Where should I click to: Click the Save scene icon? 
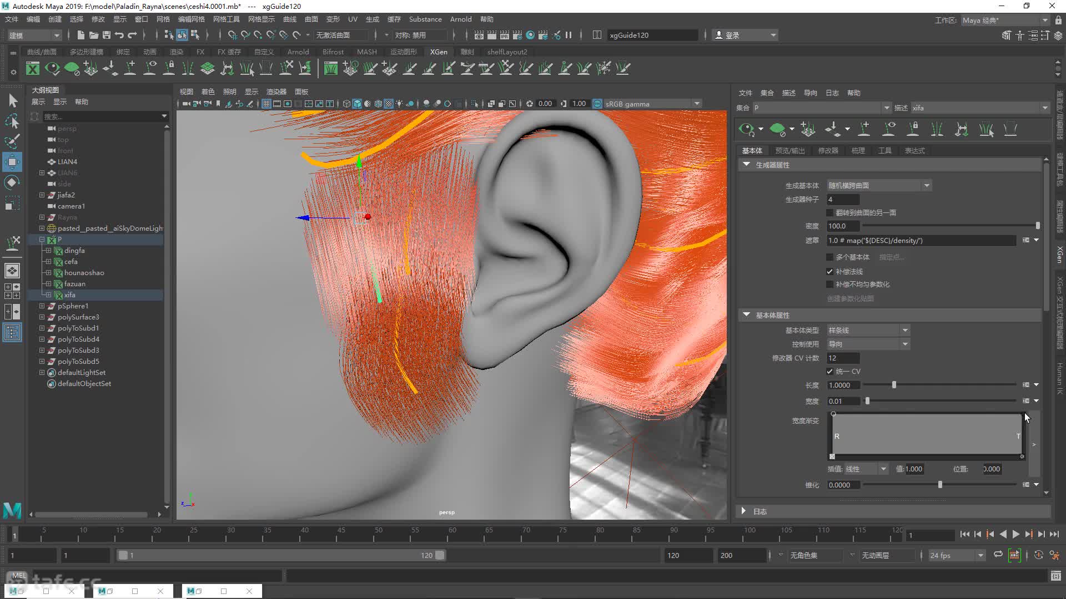click(107, 35)
